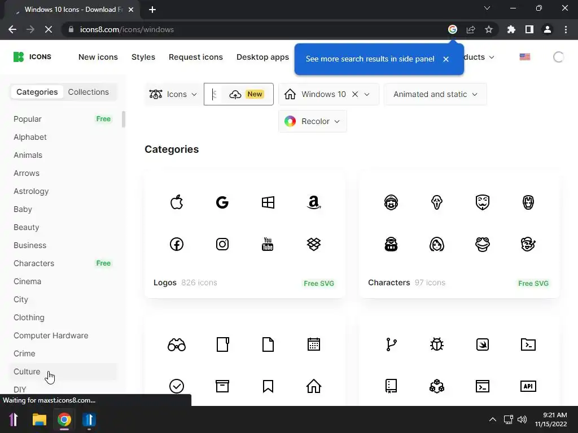
Task: Choose the Scream mask character icon
Action: pos(437,202)
